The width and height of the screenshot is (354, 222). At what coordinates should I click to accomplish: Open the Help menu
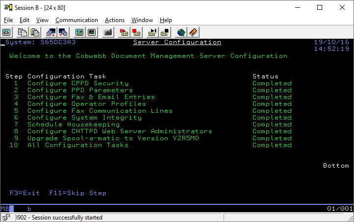click(166, 20)
